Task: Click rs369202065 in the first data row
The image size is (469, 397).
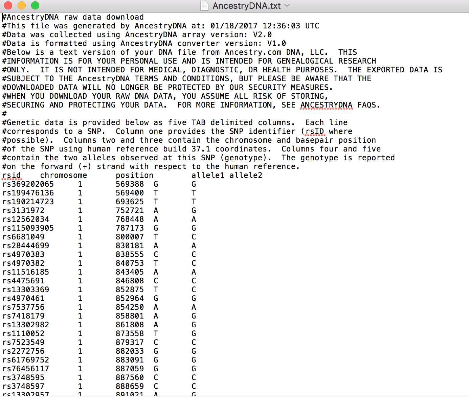Action: coord(28,184)
